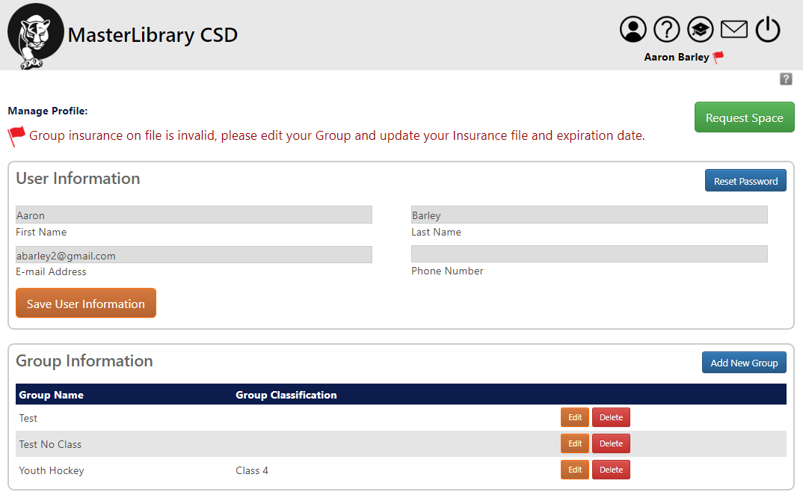Focus the E-mail Address field
The image size is (803, 498).
(x=194, y=255)
